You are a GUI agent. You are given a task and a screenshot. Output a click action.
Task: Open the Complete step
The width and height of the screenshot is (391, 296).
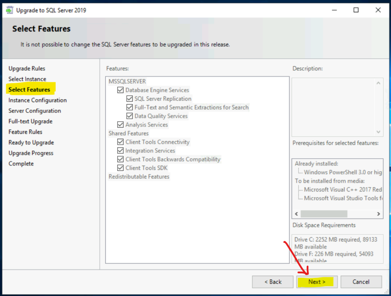[x=21, y=164]
